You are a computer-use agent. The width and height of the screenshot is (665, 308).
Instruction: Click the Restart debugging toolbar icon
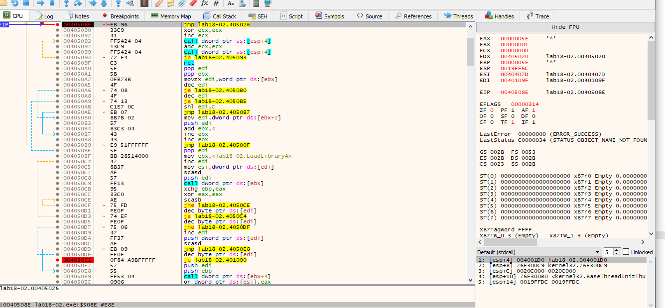coord(15,3)
